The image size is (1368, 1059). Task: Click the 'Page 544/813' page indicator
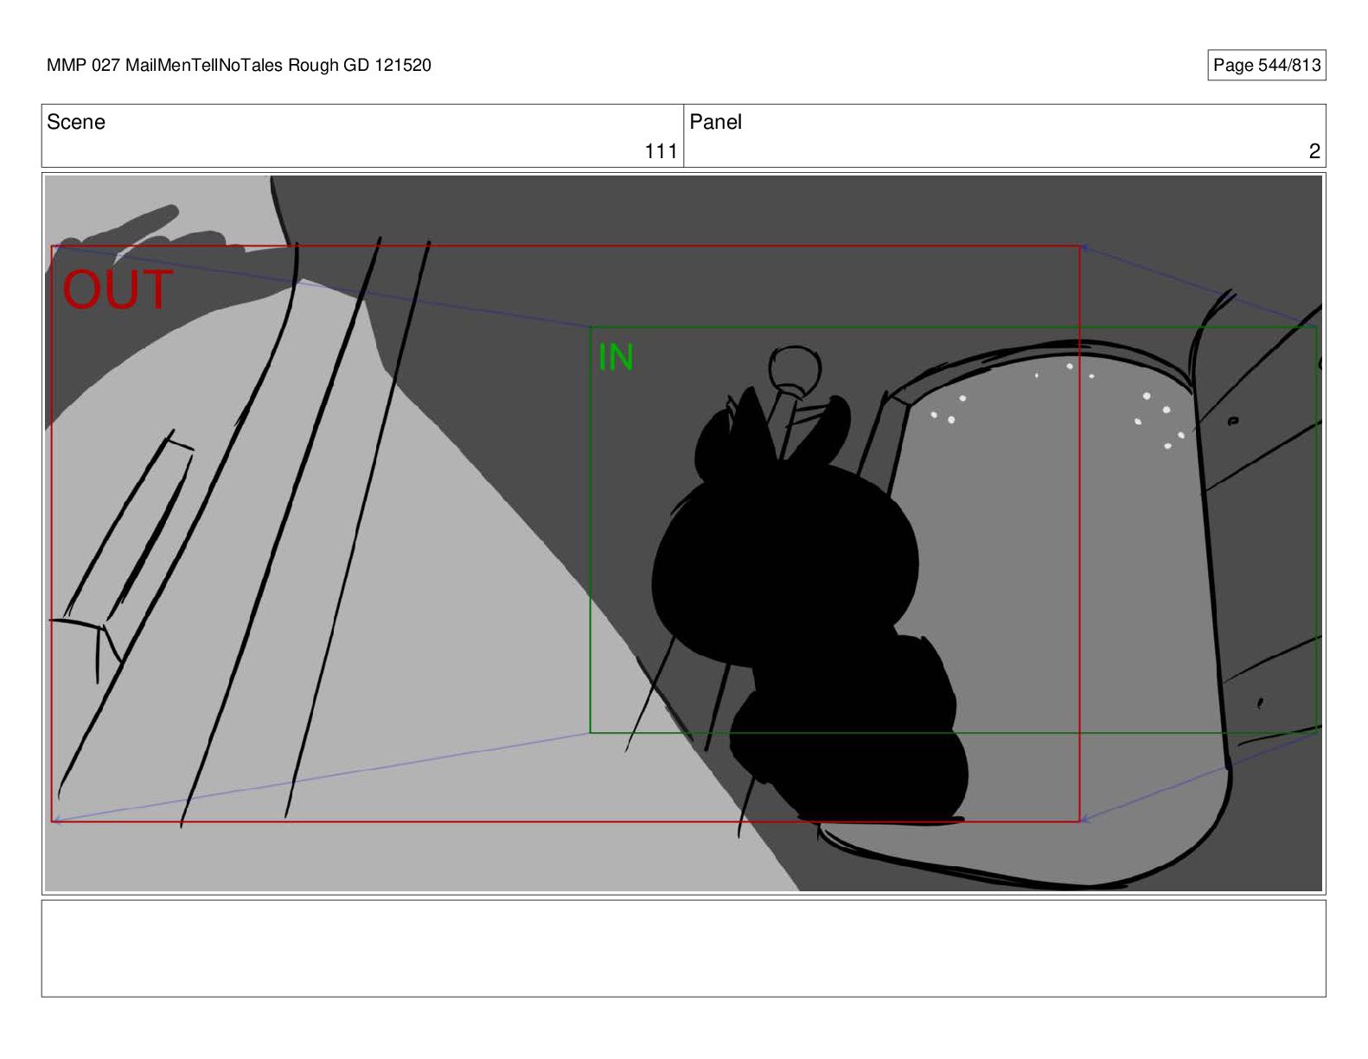point(1266,66)
